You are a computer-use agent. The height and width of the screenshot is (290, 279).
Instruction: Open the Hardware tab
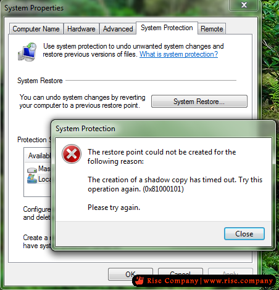[x=81, y=29]
